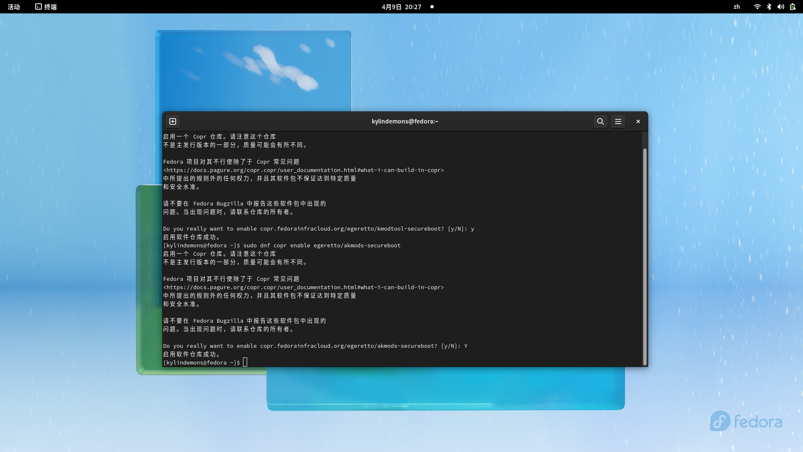This screenshot has height=452, width=803.
Task: Click the Bluetooth status icon
Action: pyautogui.click(x=769, y=7)
